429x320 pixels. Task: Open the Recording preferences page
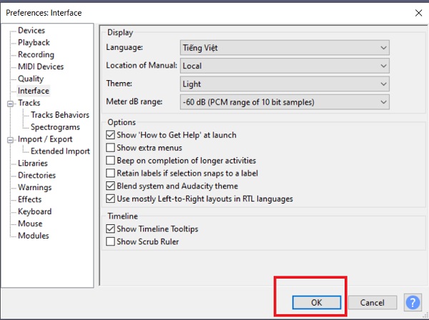pyautogui.click(x=36, y=54)
